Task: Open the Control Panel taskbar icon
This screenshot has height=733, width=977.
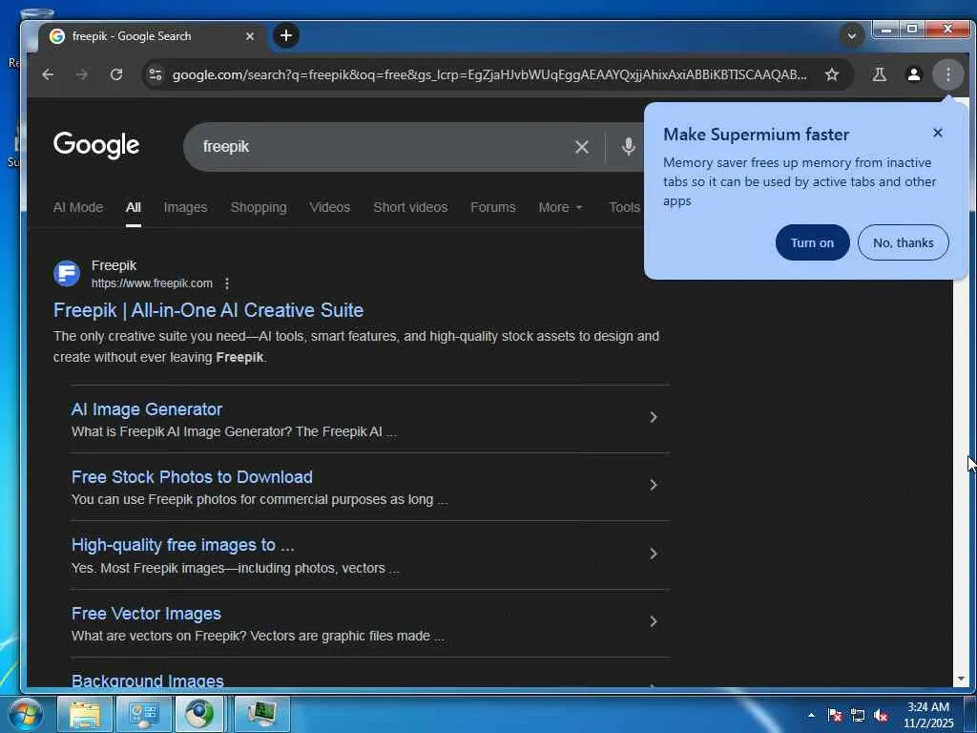Action: pyautogui.click(x=144, y=714)
